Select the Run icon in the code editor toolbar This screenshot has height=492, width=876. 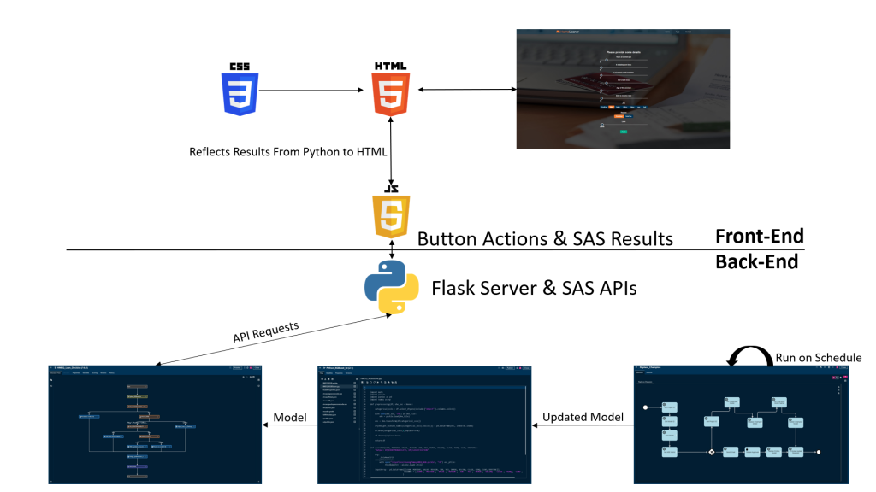coord(378,382)
